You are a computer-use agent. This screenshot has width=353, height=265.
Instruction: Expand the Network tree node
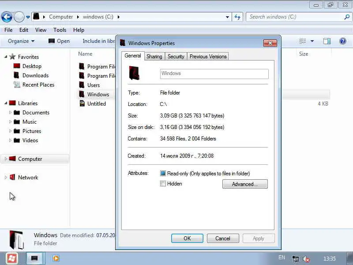(6, 178)
